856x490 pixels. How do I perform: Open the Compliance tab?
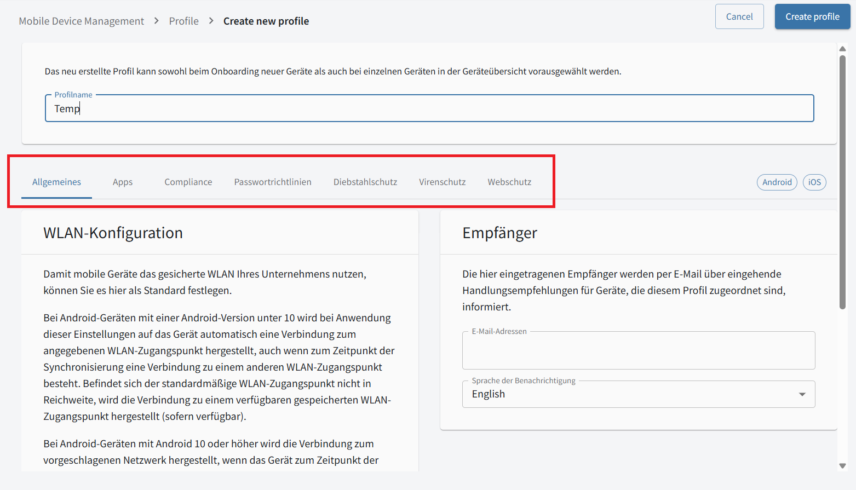pos(188,182)
